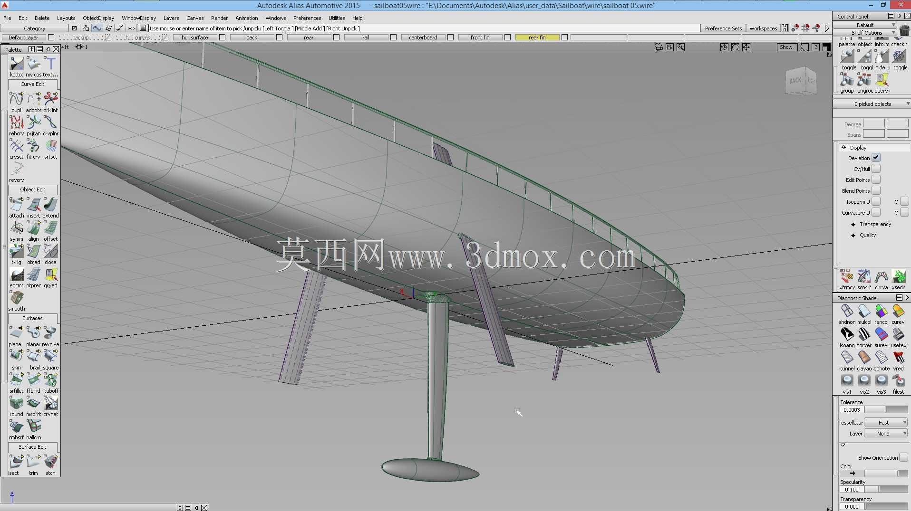Screen dimensions: 911x511
Task: Choose the horver diagnostic shade mode
Action: pos(864,334)
